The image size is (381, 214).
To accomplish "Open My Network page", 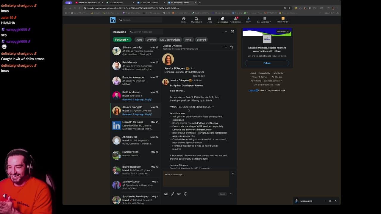I will [196, 20].
